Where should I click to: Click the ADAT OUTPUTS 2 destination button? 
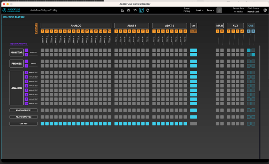(23, 117)
